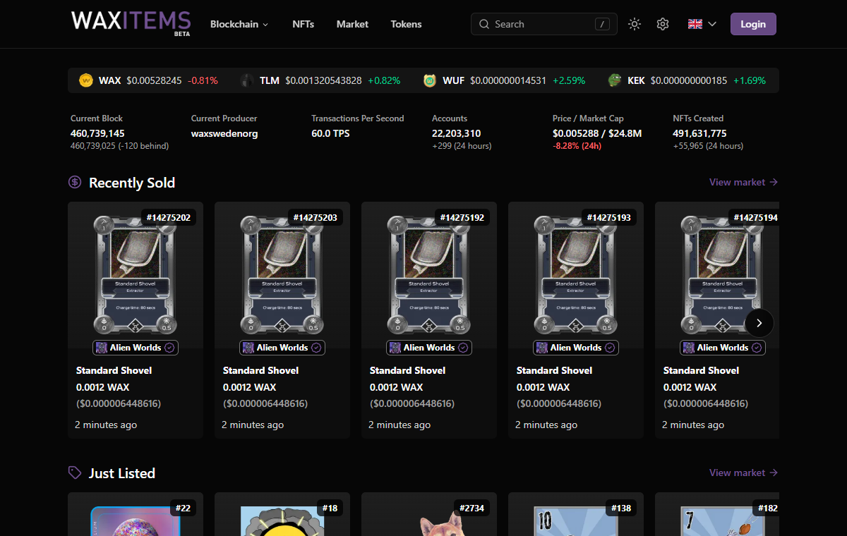Open Just Listed item #2734
Screen dimensions: 847x536
pos(429,514)
